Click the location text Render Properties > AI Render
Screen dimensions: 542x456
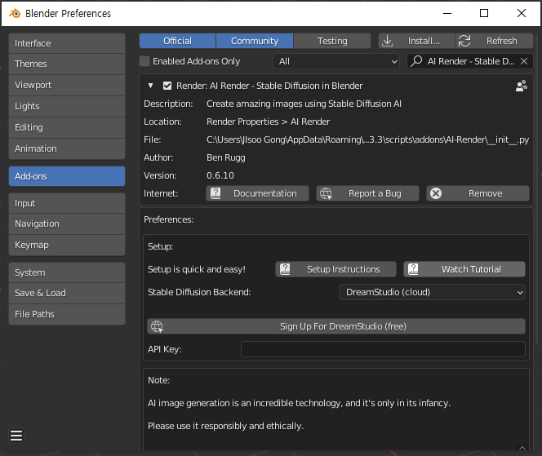pyautogui.click(x=269, y=122)
